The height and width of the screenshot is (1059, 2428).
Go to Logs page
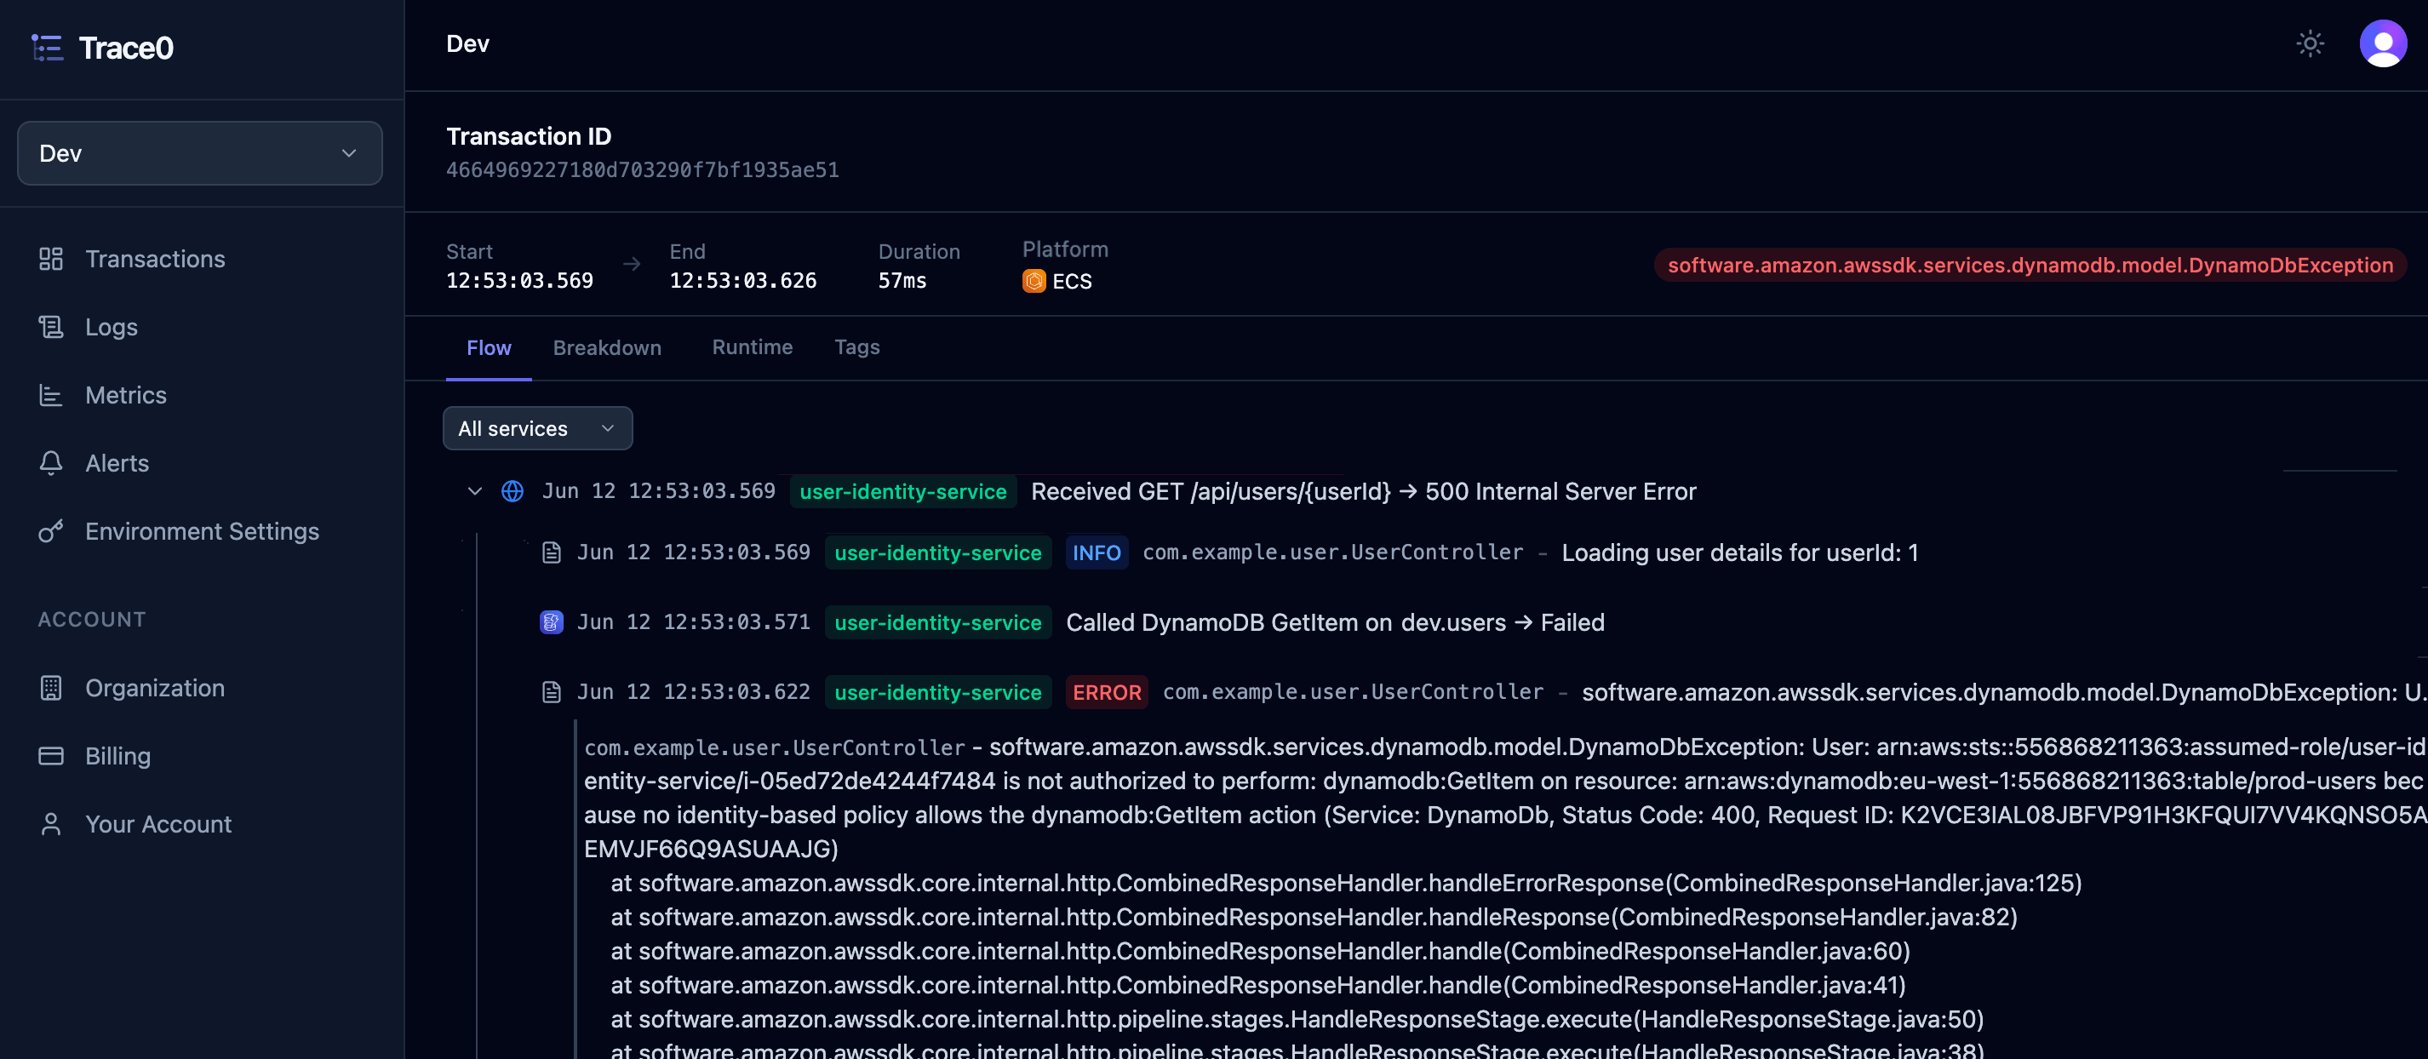pyautogui.click(x=112, y=327)
